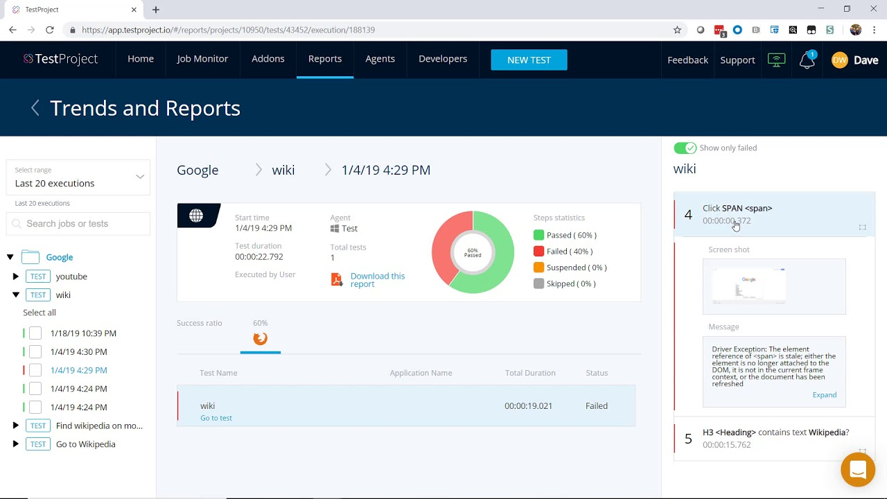Expand step 4 fullscreen icon
887x499 pixels.
(x=862, y=227)
